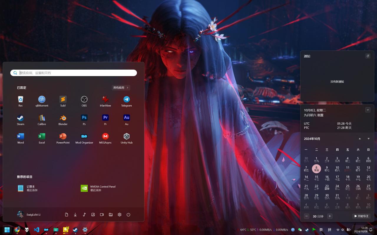Image resolution: width=377 pixels, height=235 pixels.
Task: Open MEGAsync from the pinned apps
Action: [105, 138]
